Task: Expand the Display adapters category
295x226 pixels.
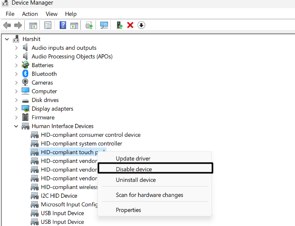Action: pos(16,109)
